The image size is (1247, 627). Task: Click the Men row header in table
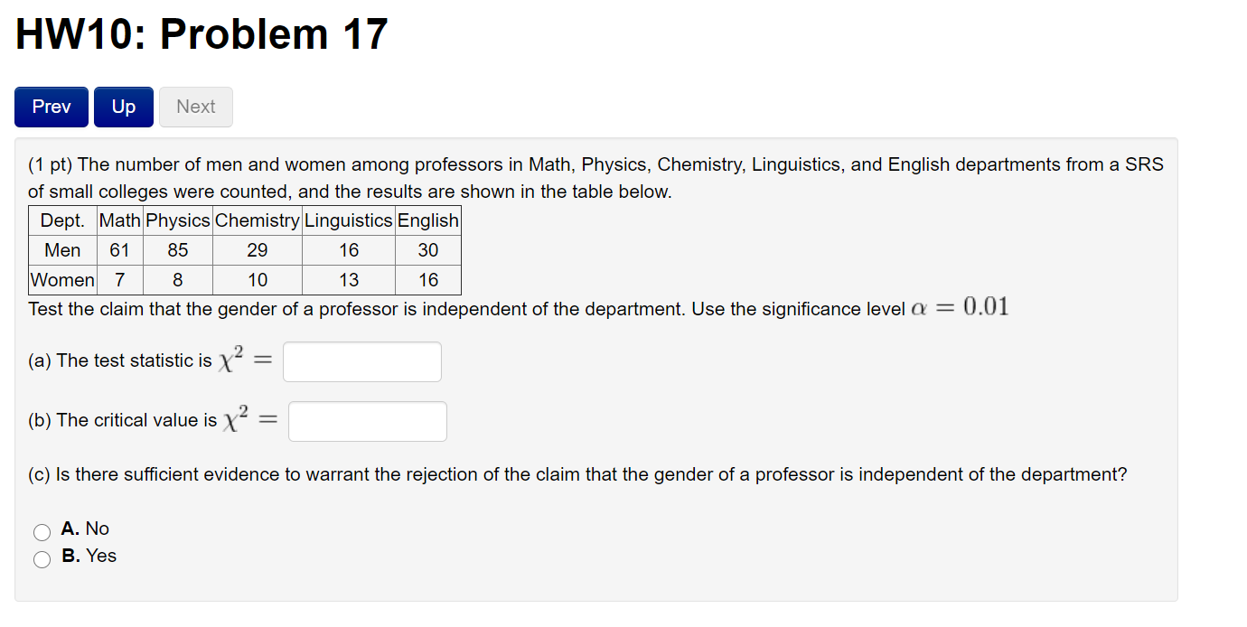[61, 250]
